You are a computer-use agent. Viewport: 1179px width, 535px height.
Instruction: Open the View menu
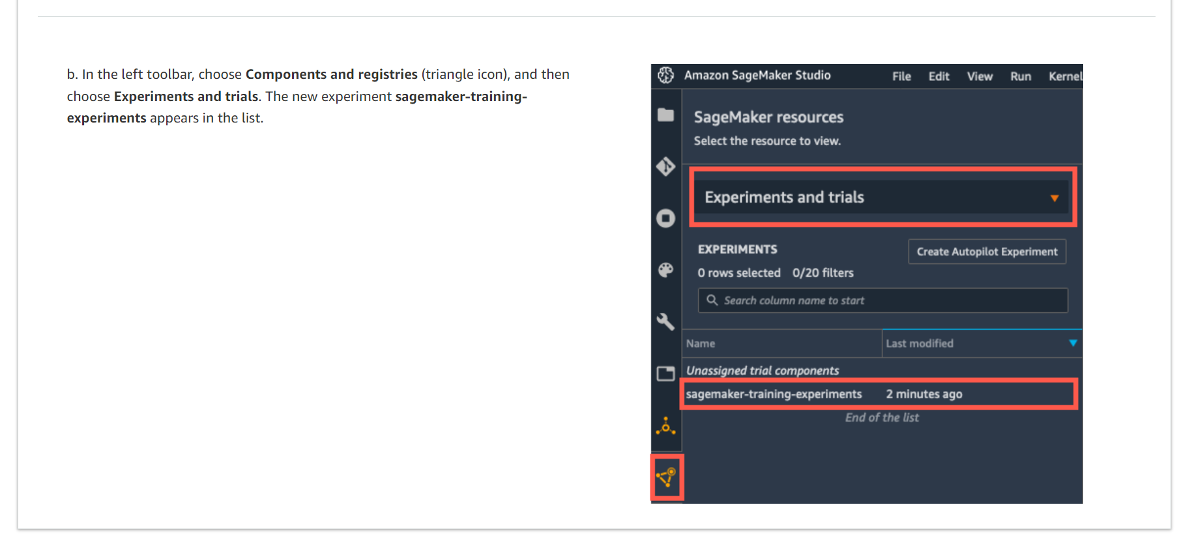980,76
